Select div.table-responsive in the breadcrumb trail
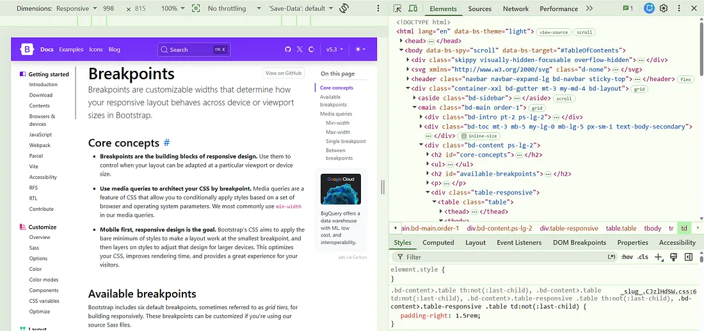Image resolution: width=704 pixels, height=331 pixels. (x=569, y=228)
